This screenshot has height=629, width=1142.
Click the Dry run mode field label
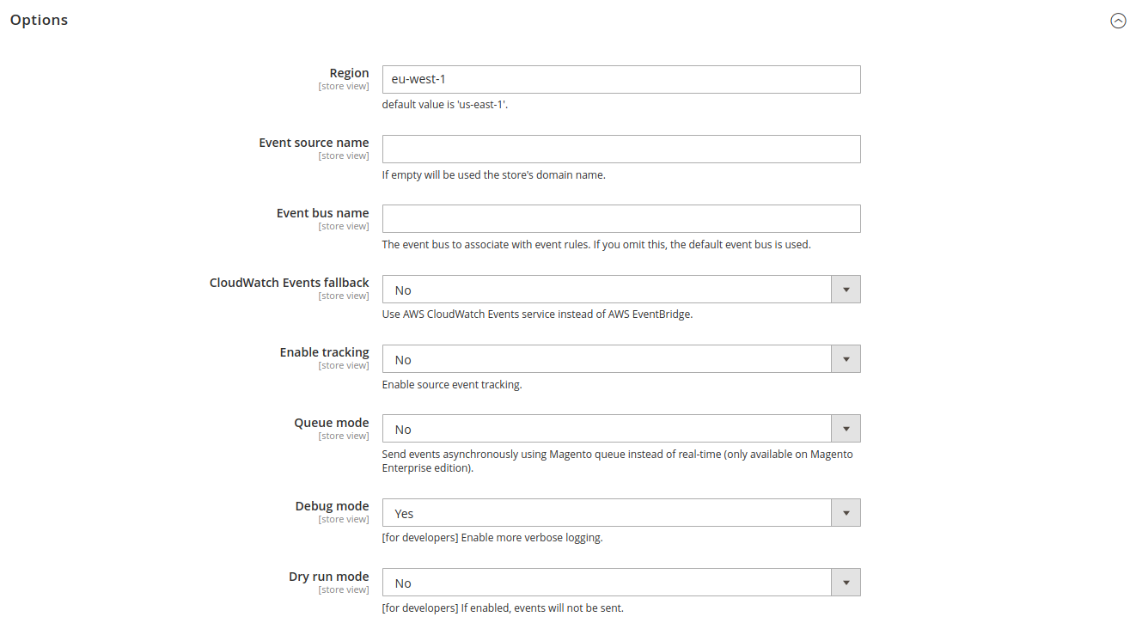coord(328,577)
